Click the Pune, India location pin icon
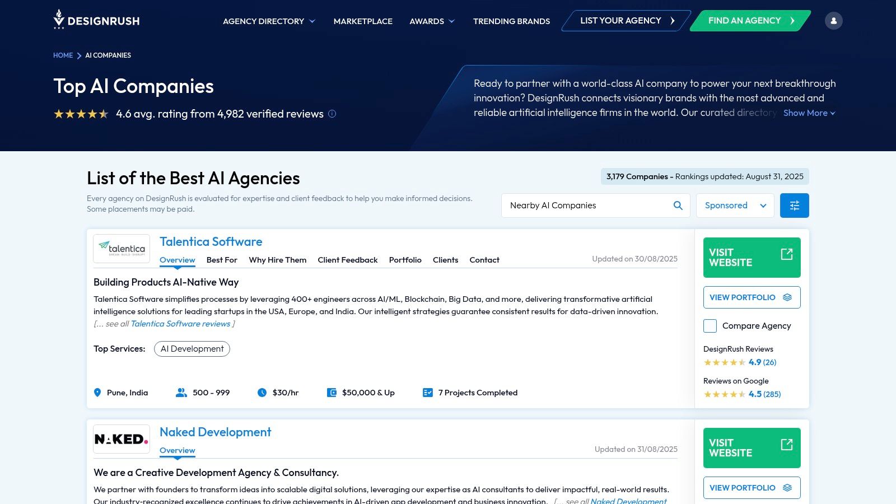 click(97, 393)
